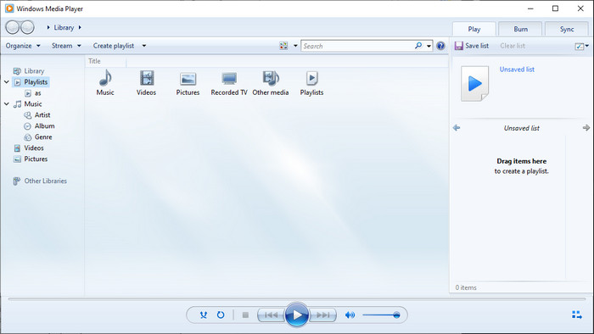Turn shuffle on in playback controls
Viewport: 594px width, 334px height.
tap(204, 315)
